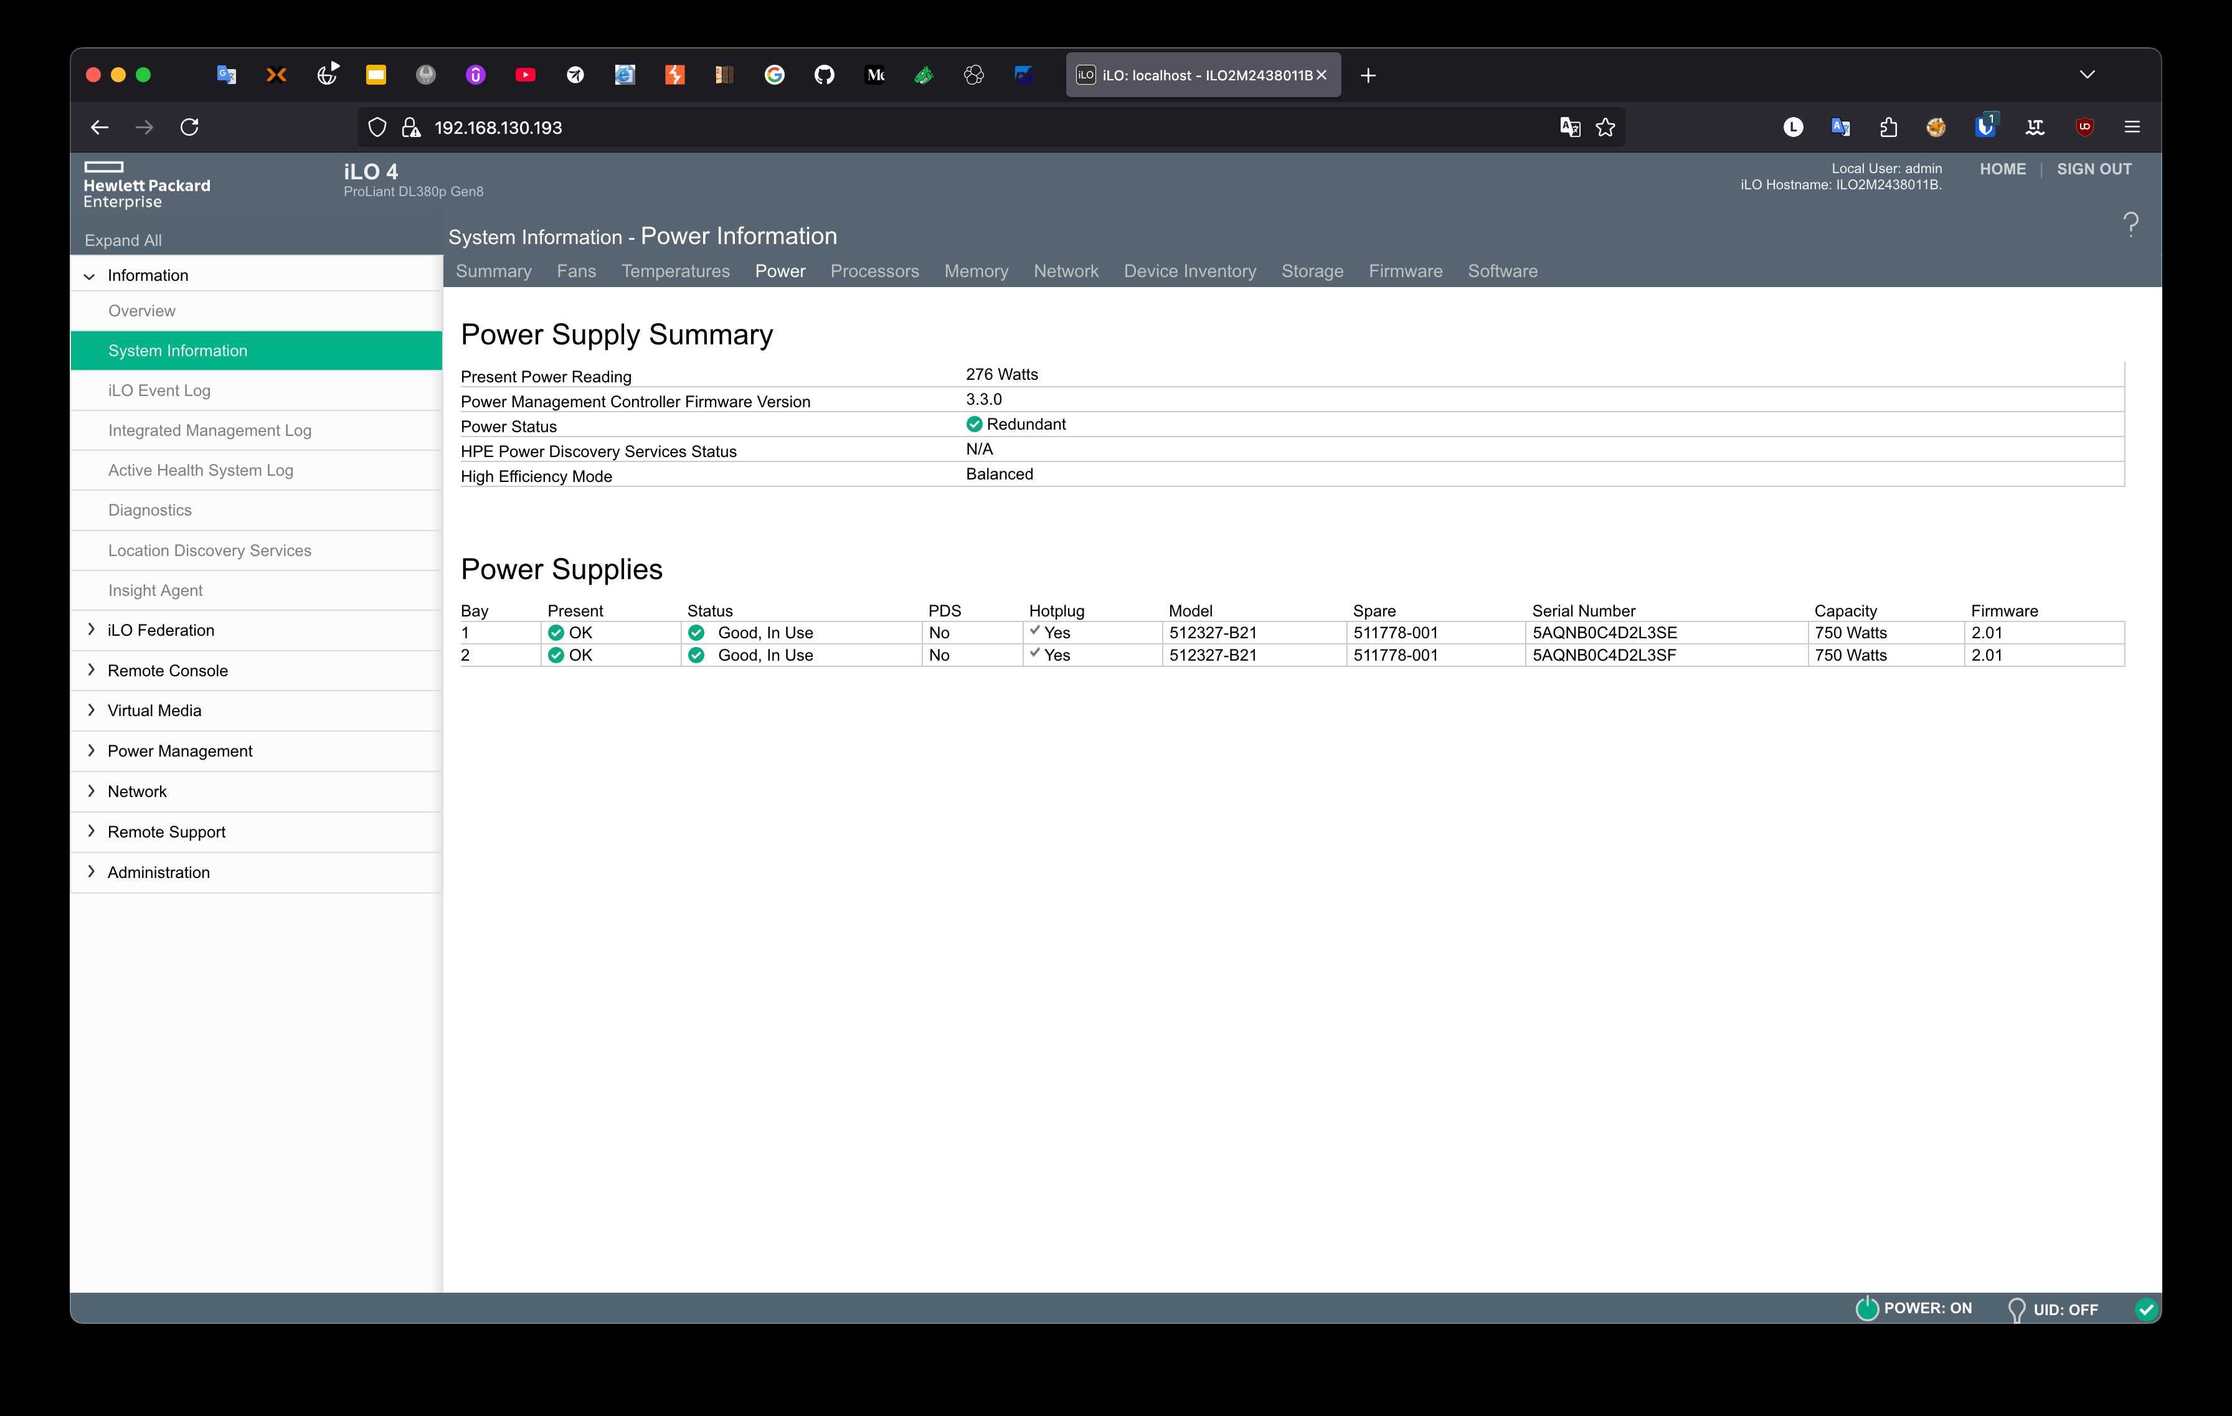Reload the iLO page
This screenshot has width=2232, height=1416.
tap(189, 127)
